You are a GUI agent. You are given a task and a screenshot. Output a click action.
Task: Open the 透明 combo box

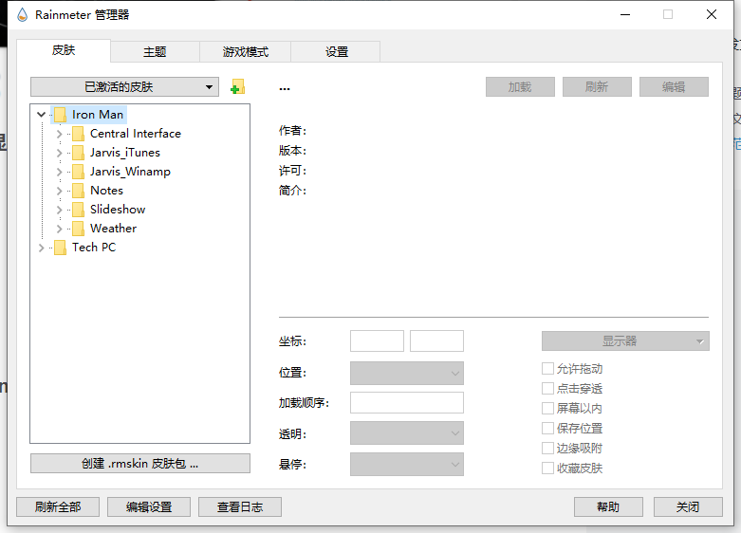[x=407, y=433]
